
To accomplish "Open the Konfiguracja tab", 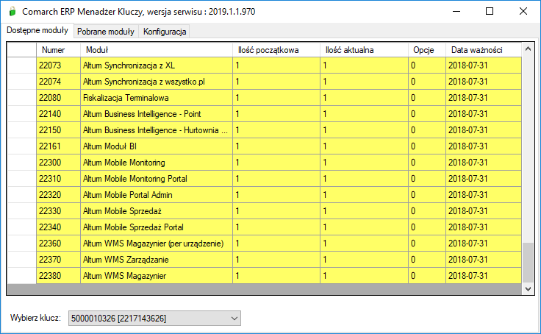I will point(165,32).
